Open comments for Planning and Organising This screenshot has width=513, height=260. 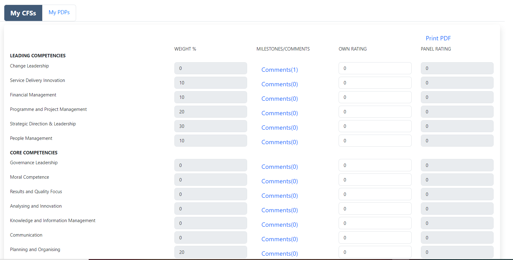click(x=279, y=254)
